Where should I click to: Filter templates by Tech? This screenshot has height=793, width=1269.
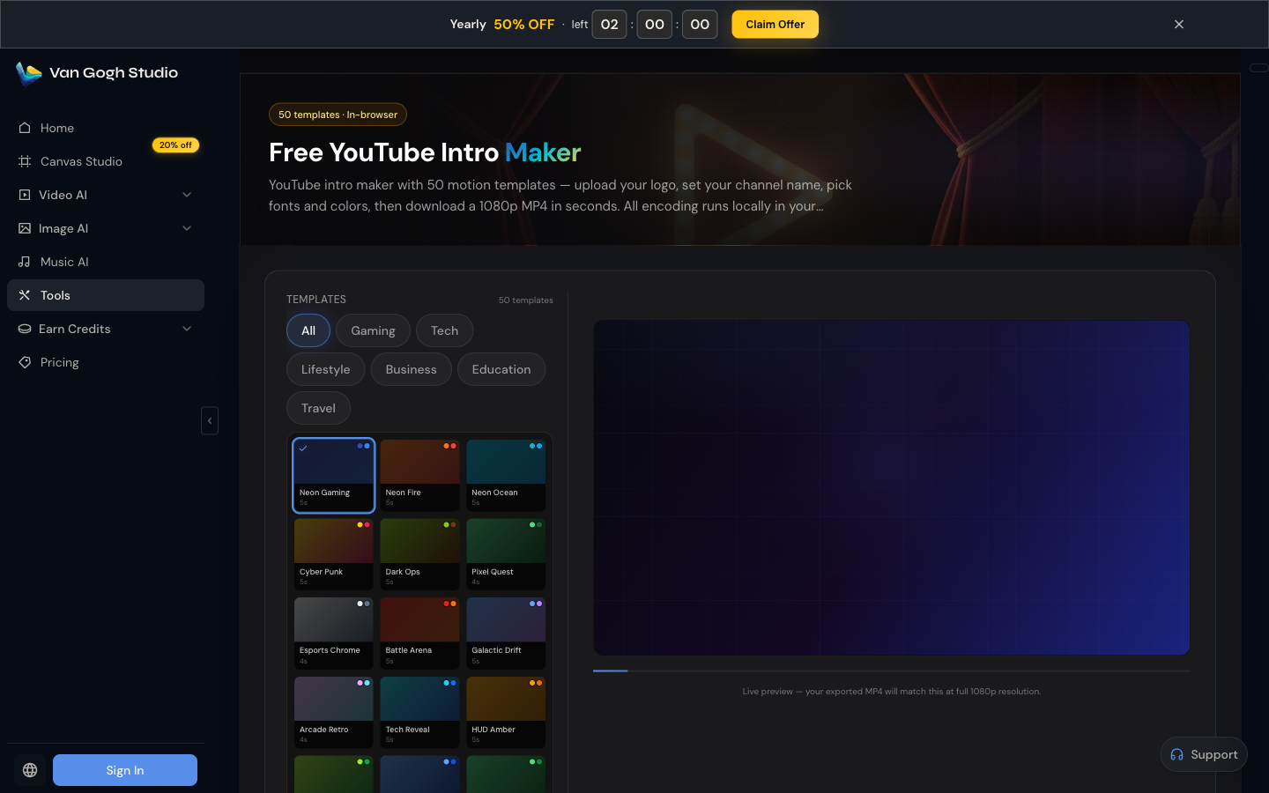point(445,330)
